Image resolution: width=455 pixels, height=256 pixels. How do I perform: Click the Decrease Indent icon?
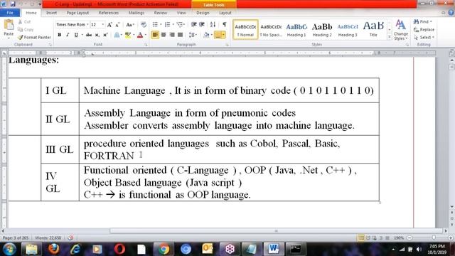coord(193,25)
